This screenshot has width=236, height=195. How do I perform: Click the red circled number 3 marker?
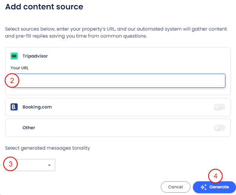click(11, 164)
